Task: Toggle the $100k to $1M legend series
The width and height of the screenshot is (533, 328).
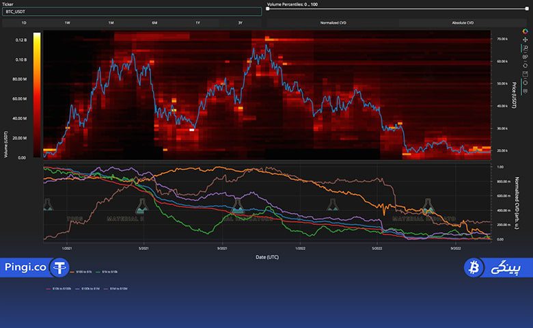Action: pos(87,288)
